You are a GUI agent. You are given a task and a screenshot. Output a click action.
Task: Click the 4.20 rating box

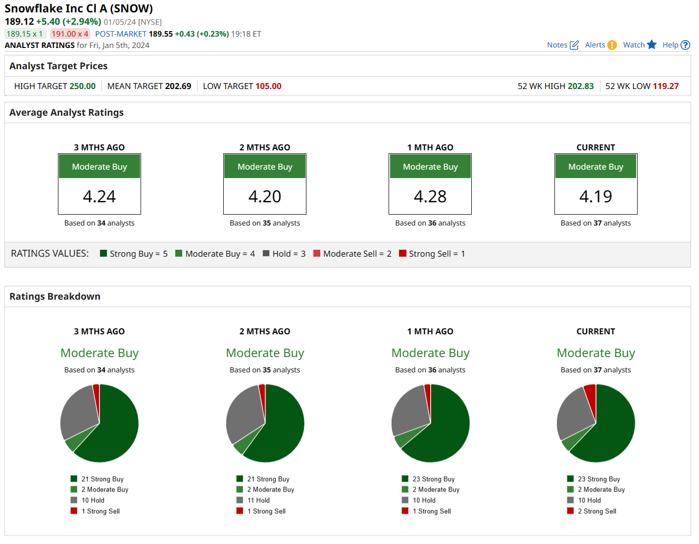265,184
